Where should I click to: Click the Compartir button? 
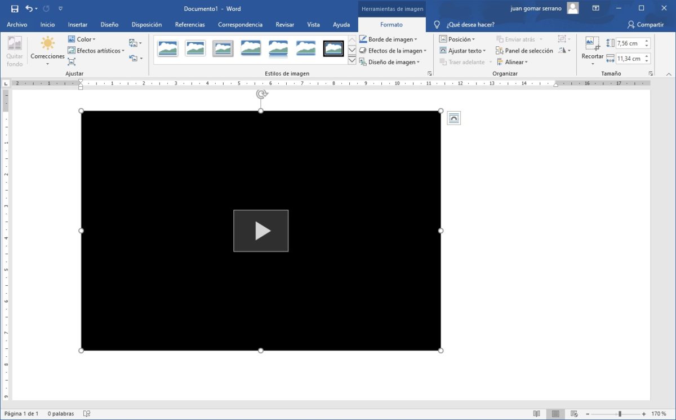pyautogui.click(x=647, y=25)
